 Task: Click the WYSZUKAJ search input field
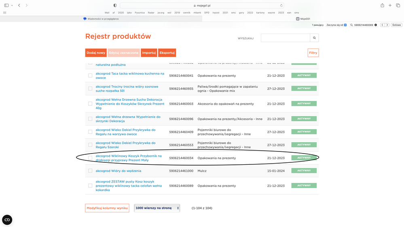point(285,38)
